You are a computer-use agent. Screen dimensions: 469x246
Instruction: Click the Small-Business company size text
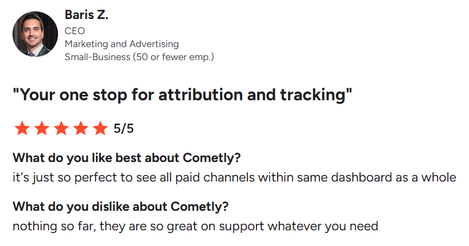point(139,57)
